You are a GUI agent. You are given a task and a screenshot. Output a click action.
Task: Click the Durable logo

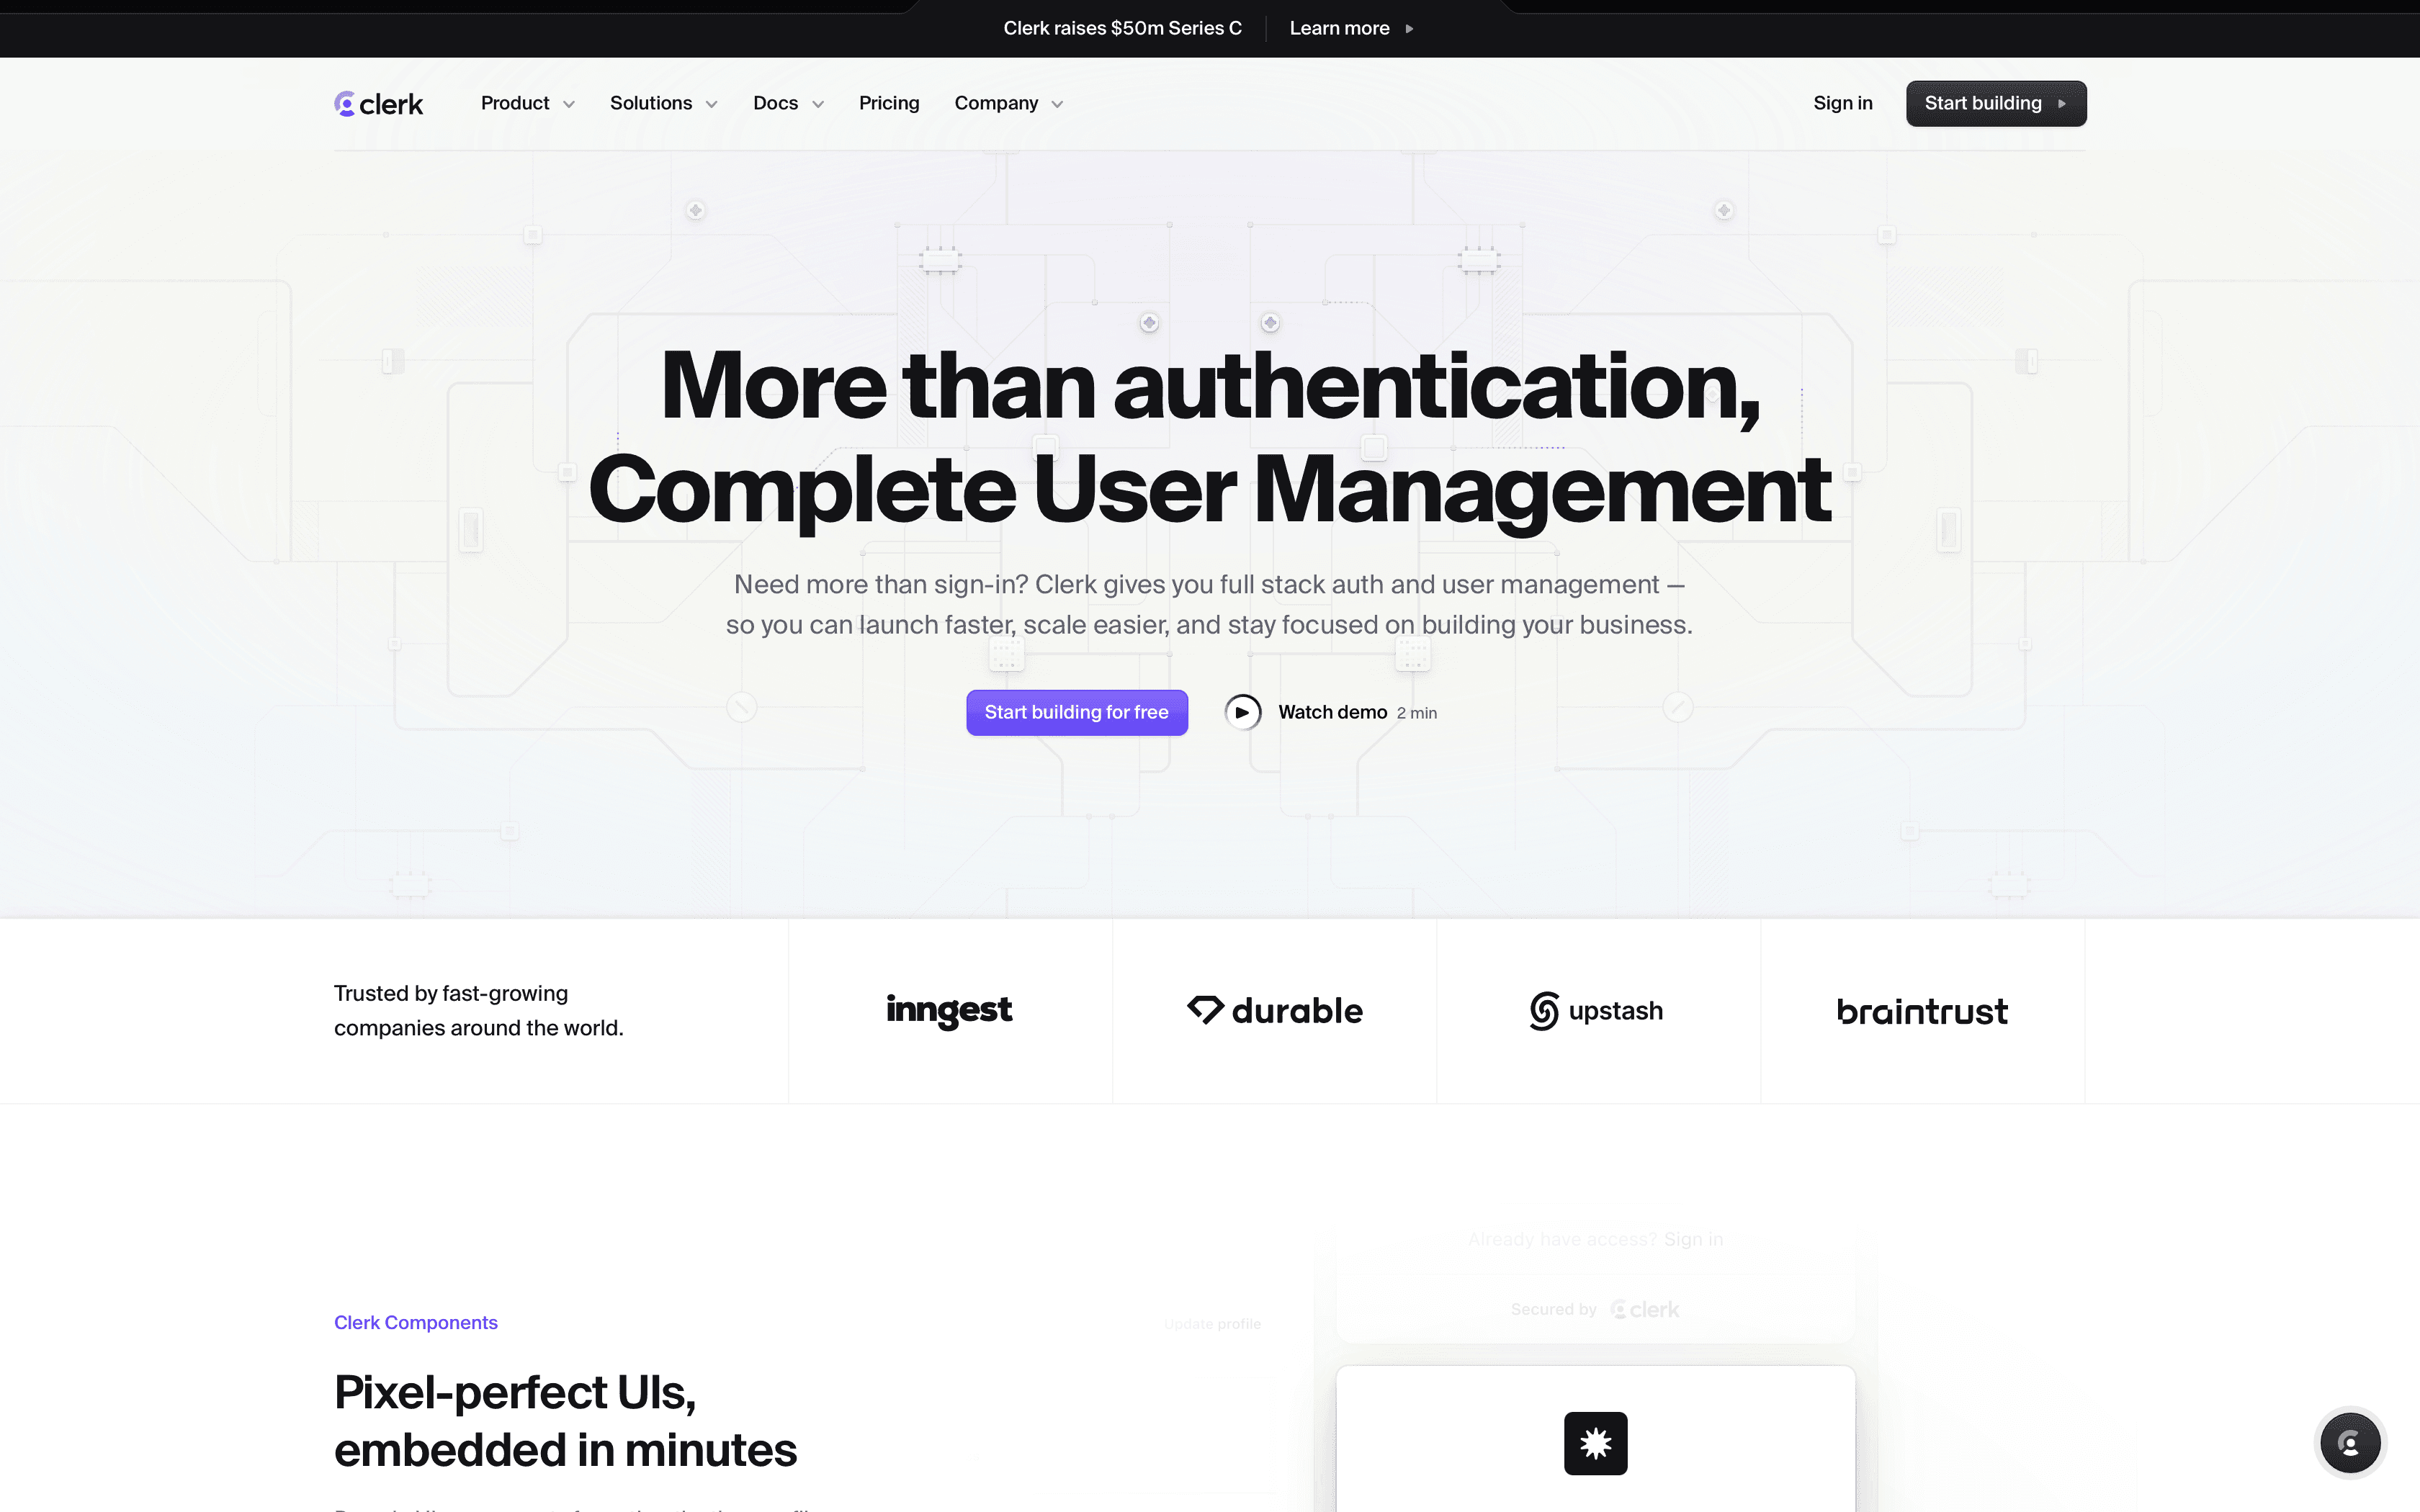[x=1275, y=1011]
